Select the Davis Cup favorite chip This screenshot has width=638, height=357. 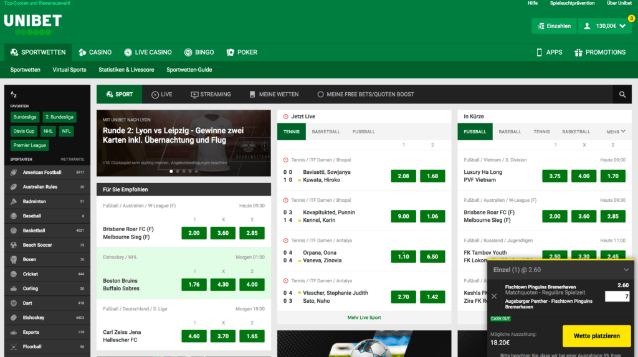pos(24,131)
